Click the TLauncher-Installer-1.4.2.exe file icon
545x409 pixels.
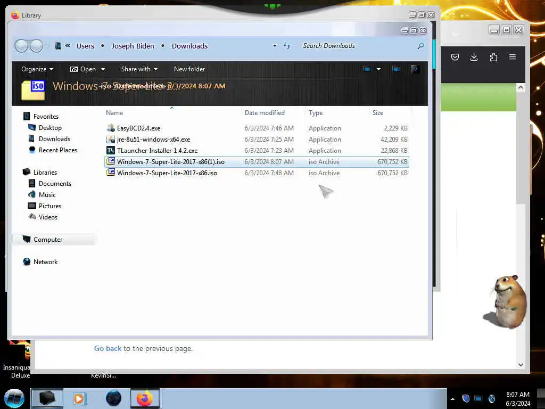coord(111,150)
